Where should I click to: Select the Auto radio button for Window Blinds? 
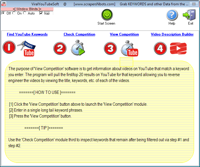pyautogui.click(x=25, y=13)
